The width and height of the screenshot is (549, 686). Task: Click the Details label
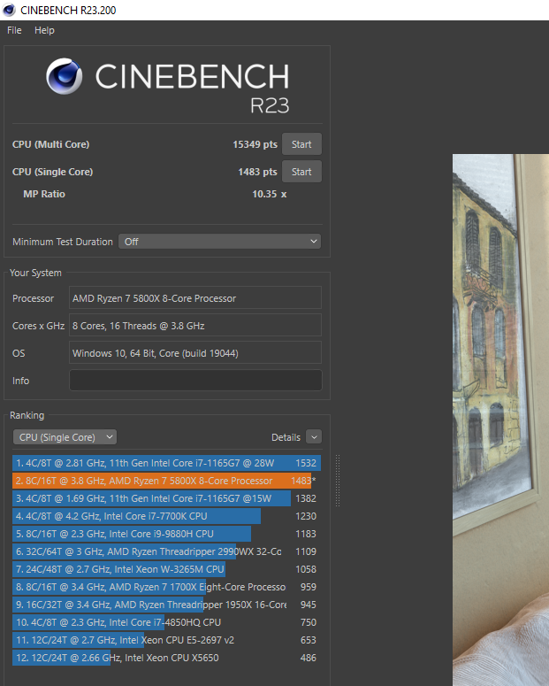[x=286, y=437]
